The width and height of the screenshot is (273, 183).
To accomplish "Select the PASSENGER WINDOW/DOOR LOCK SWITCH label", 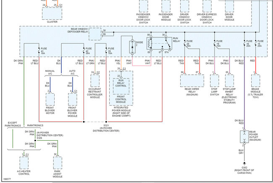I will [x=143, y=18].
